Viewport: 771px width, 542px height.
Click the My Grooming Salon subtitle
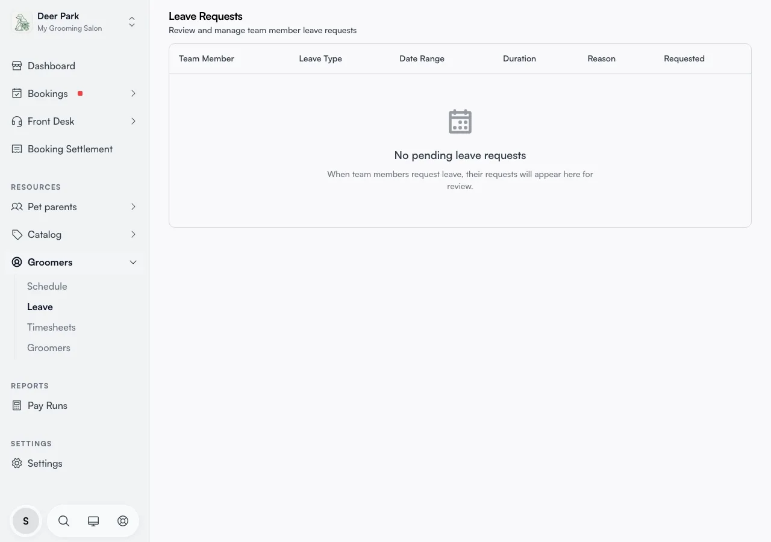70,28
